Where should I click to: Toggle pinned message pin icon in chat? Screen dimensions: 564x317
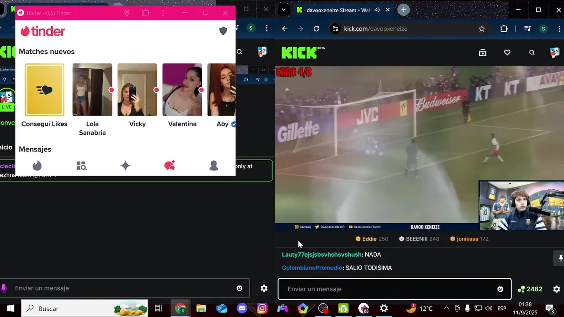click(560, 258)
